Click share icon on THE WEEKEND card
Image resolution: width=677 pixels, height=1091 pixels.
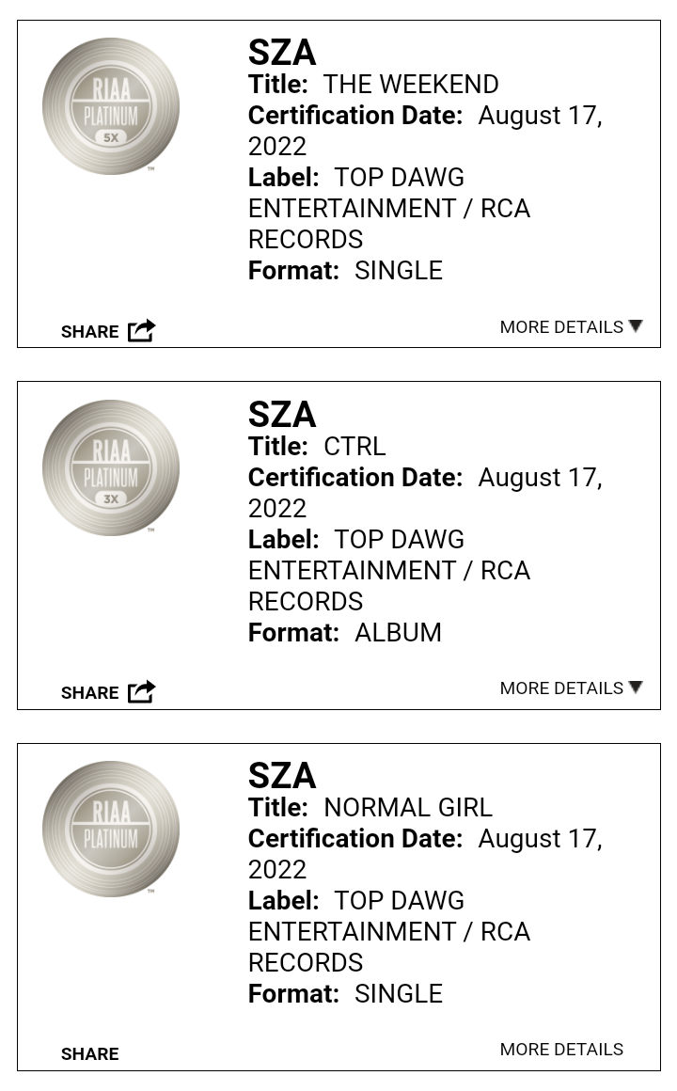point(142,330)
